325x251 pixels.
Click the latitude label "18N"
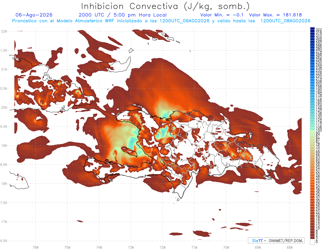click(4, 184)
